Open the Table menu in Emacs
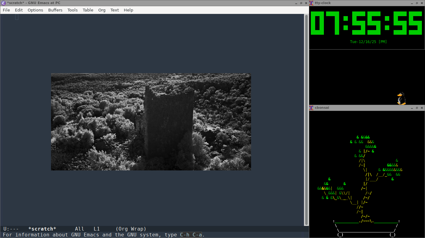425x238 pixels. click(88, 10)
